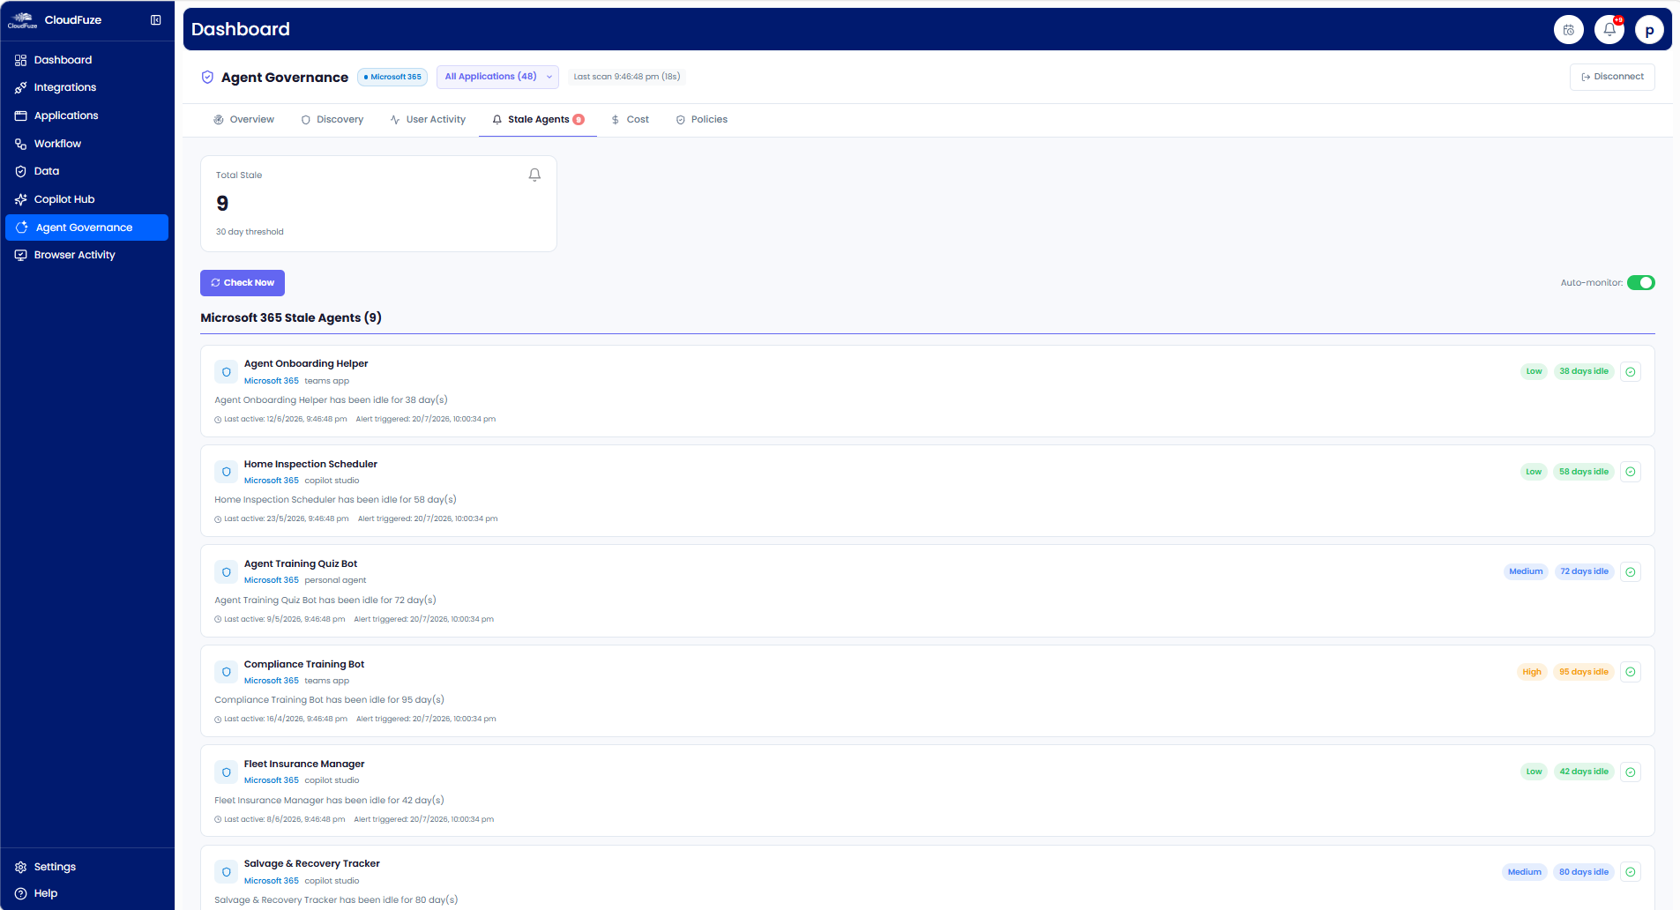The image size is (1680, 910).
Task: Select Agent Governance in sidebar
Action: point(86,227)
